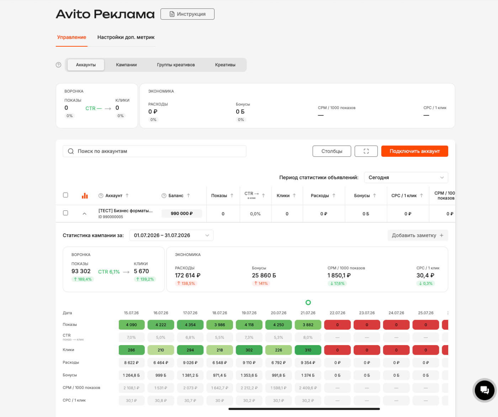Open the 01.07.2026 – 31.07.2026 date range dropdown

click(171, 235)
